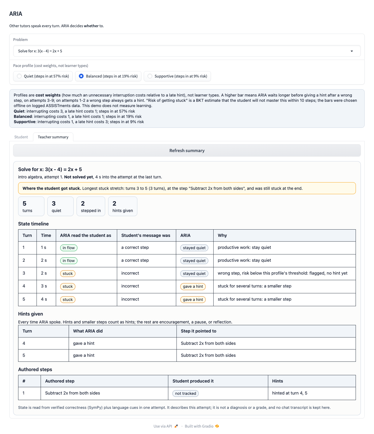The width and height of the screenshot is (374, 434).
Task: Click the "in flow" badge in turn 1 row
Action: tap(69, 248)
